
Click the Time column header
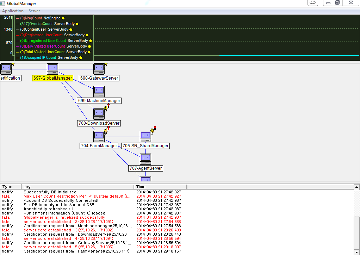[161, 187]
